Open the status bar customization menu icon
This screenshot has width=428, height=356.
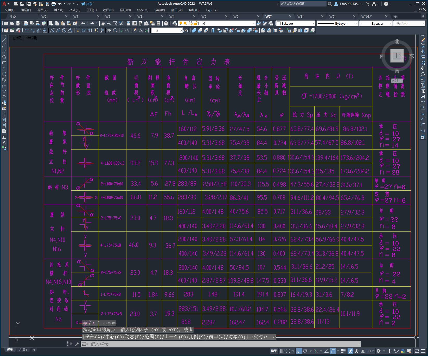(424, 351)
